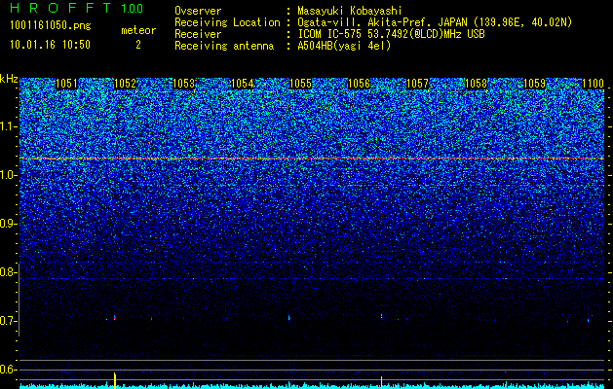613x389 pixels.
Task: Click the 1.0 frequency axis label
Action: point(8,176)
